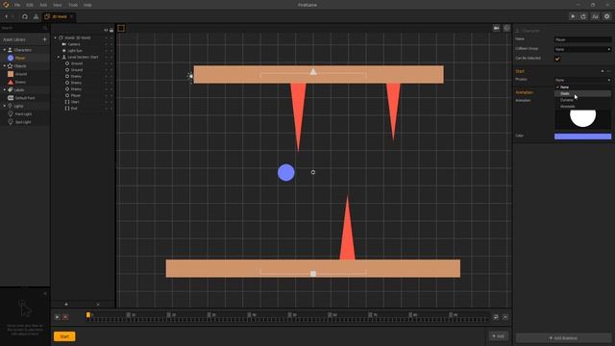The width and height of the screenshot is (615, 346).
Task: Click the blue player circle in viewport
Action: (286, 173)
